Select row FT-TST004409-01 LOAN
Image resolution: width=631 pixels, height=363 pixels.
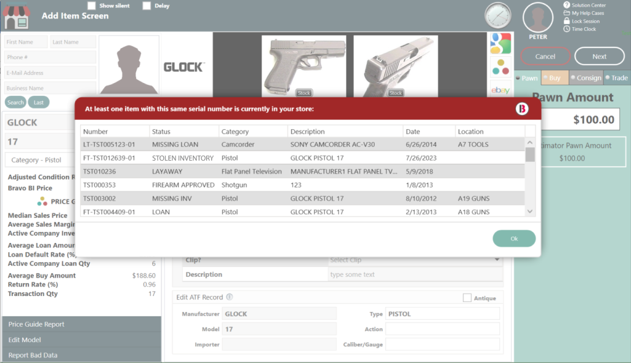[x=303, y=212]
